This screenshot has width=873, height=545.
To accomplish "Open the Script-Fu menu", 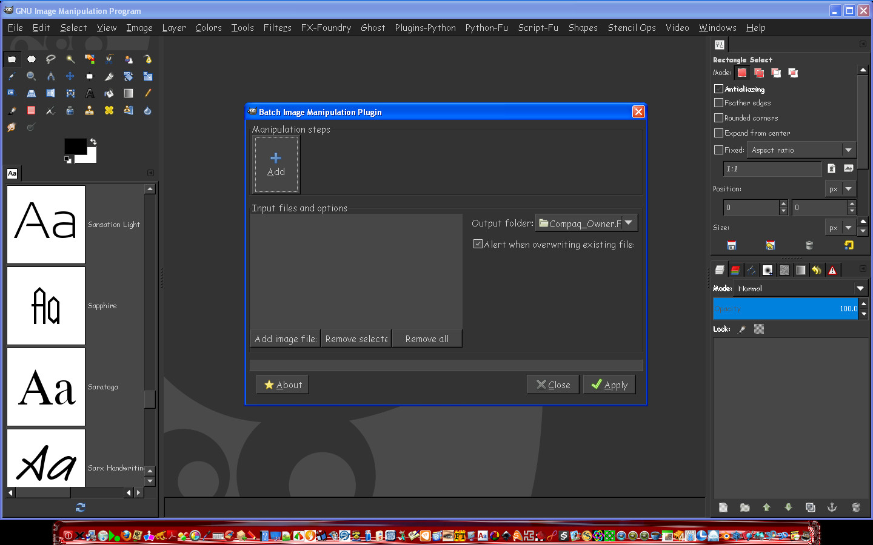I will coord(538,28).
